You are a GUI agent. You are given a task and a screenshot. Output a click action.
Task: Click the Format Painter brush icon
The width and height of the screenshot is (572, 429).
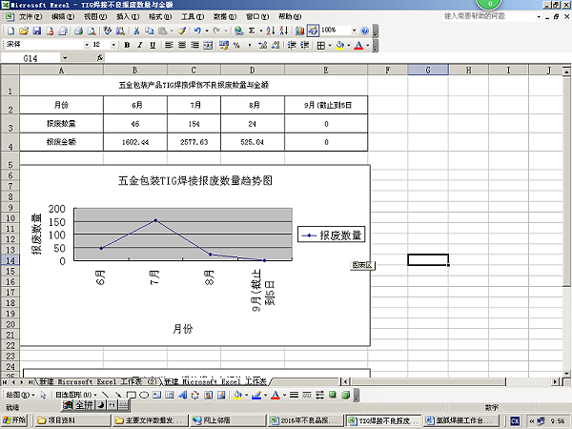181,31
